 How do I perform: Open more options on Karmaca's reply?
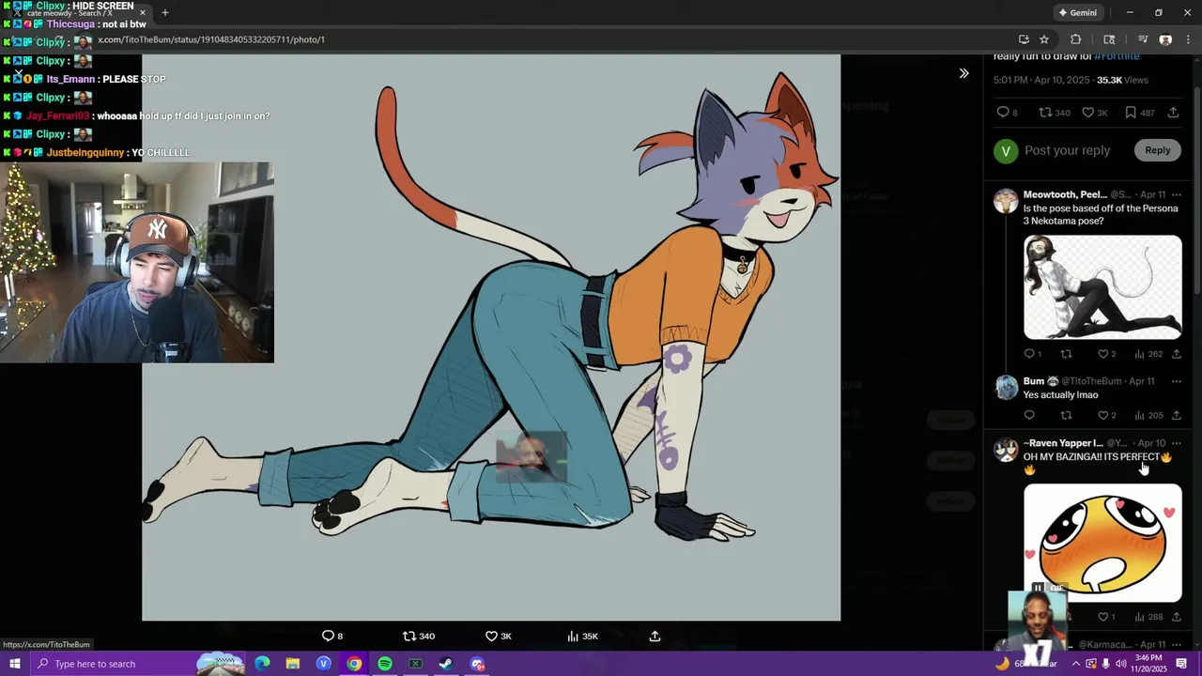[1176, 645]
